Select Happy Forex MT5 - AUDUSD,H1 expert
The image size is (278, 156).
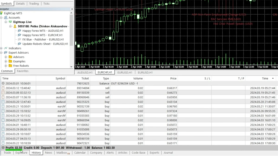pyautogui.click(x=42, y=31)
